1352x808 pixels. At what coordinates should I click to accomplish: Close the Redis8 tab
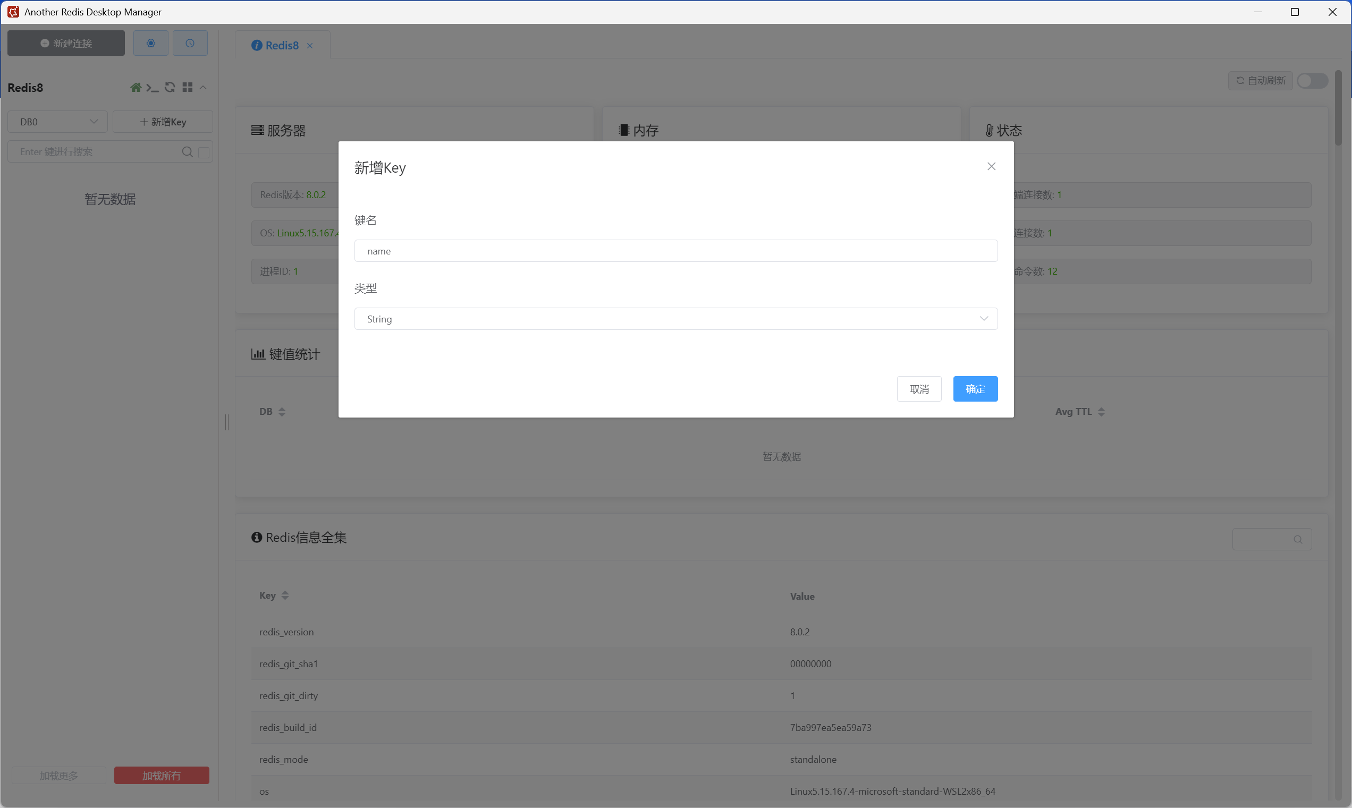click(310, 46)
